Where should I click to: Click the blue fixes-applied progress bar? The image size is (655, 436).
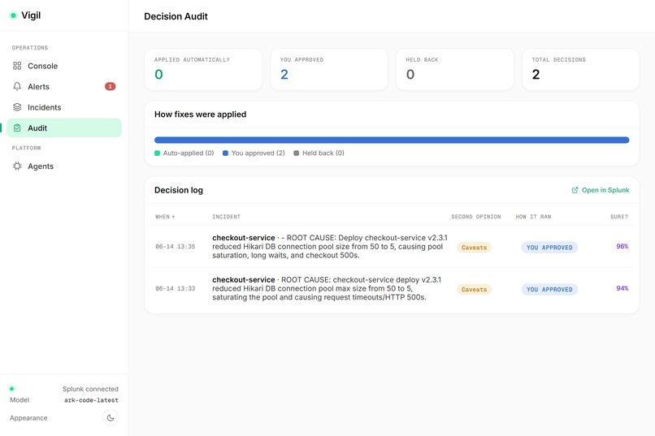(x=392, y=140)
